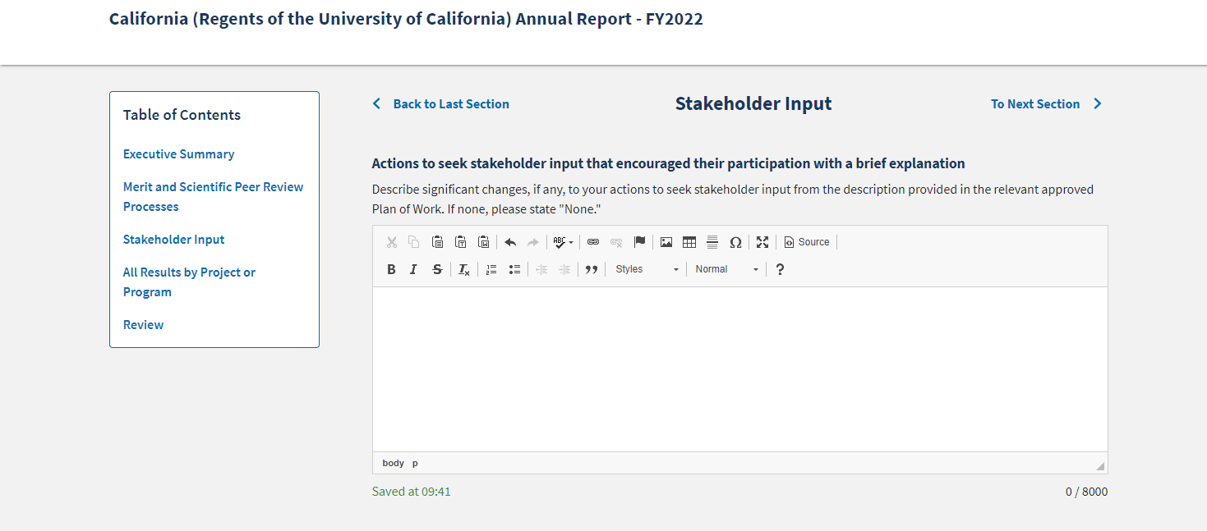Viewport: 1207px width, 531px height.
Task: Toggle Strikethrough formatting
Action: [x=437, y=269]
